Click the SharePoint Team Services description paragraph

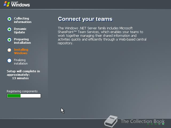102,35
